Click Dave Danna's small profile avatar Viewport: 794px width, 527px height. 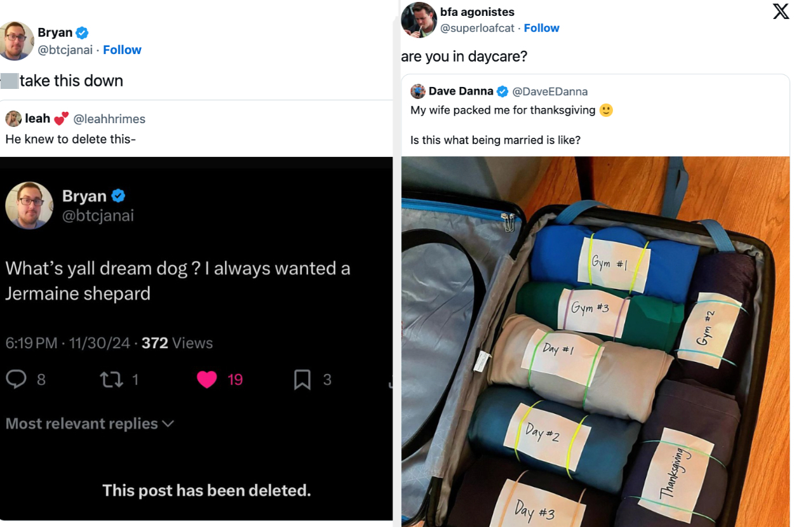pyautogui.click(x=419, y=91)
